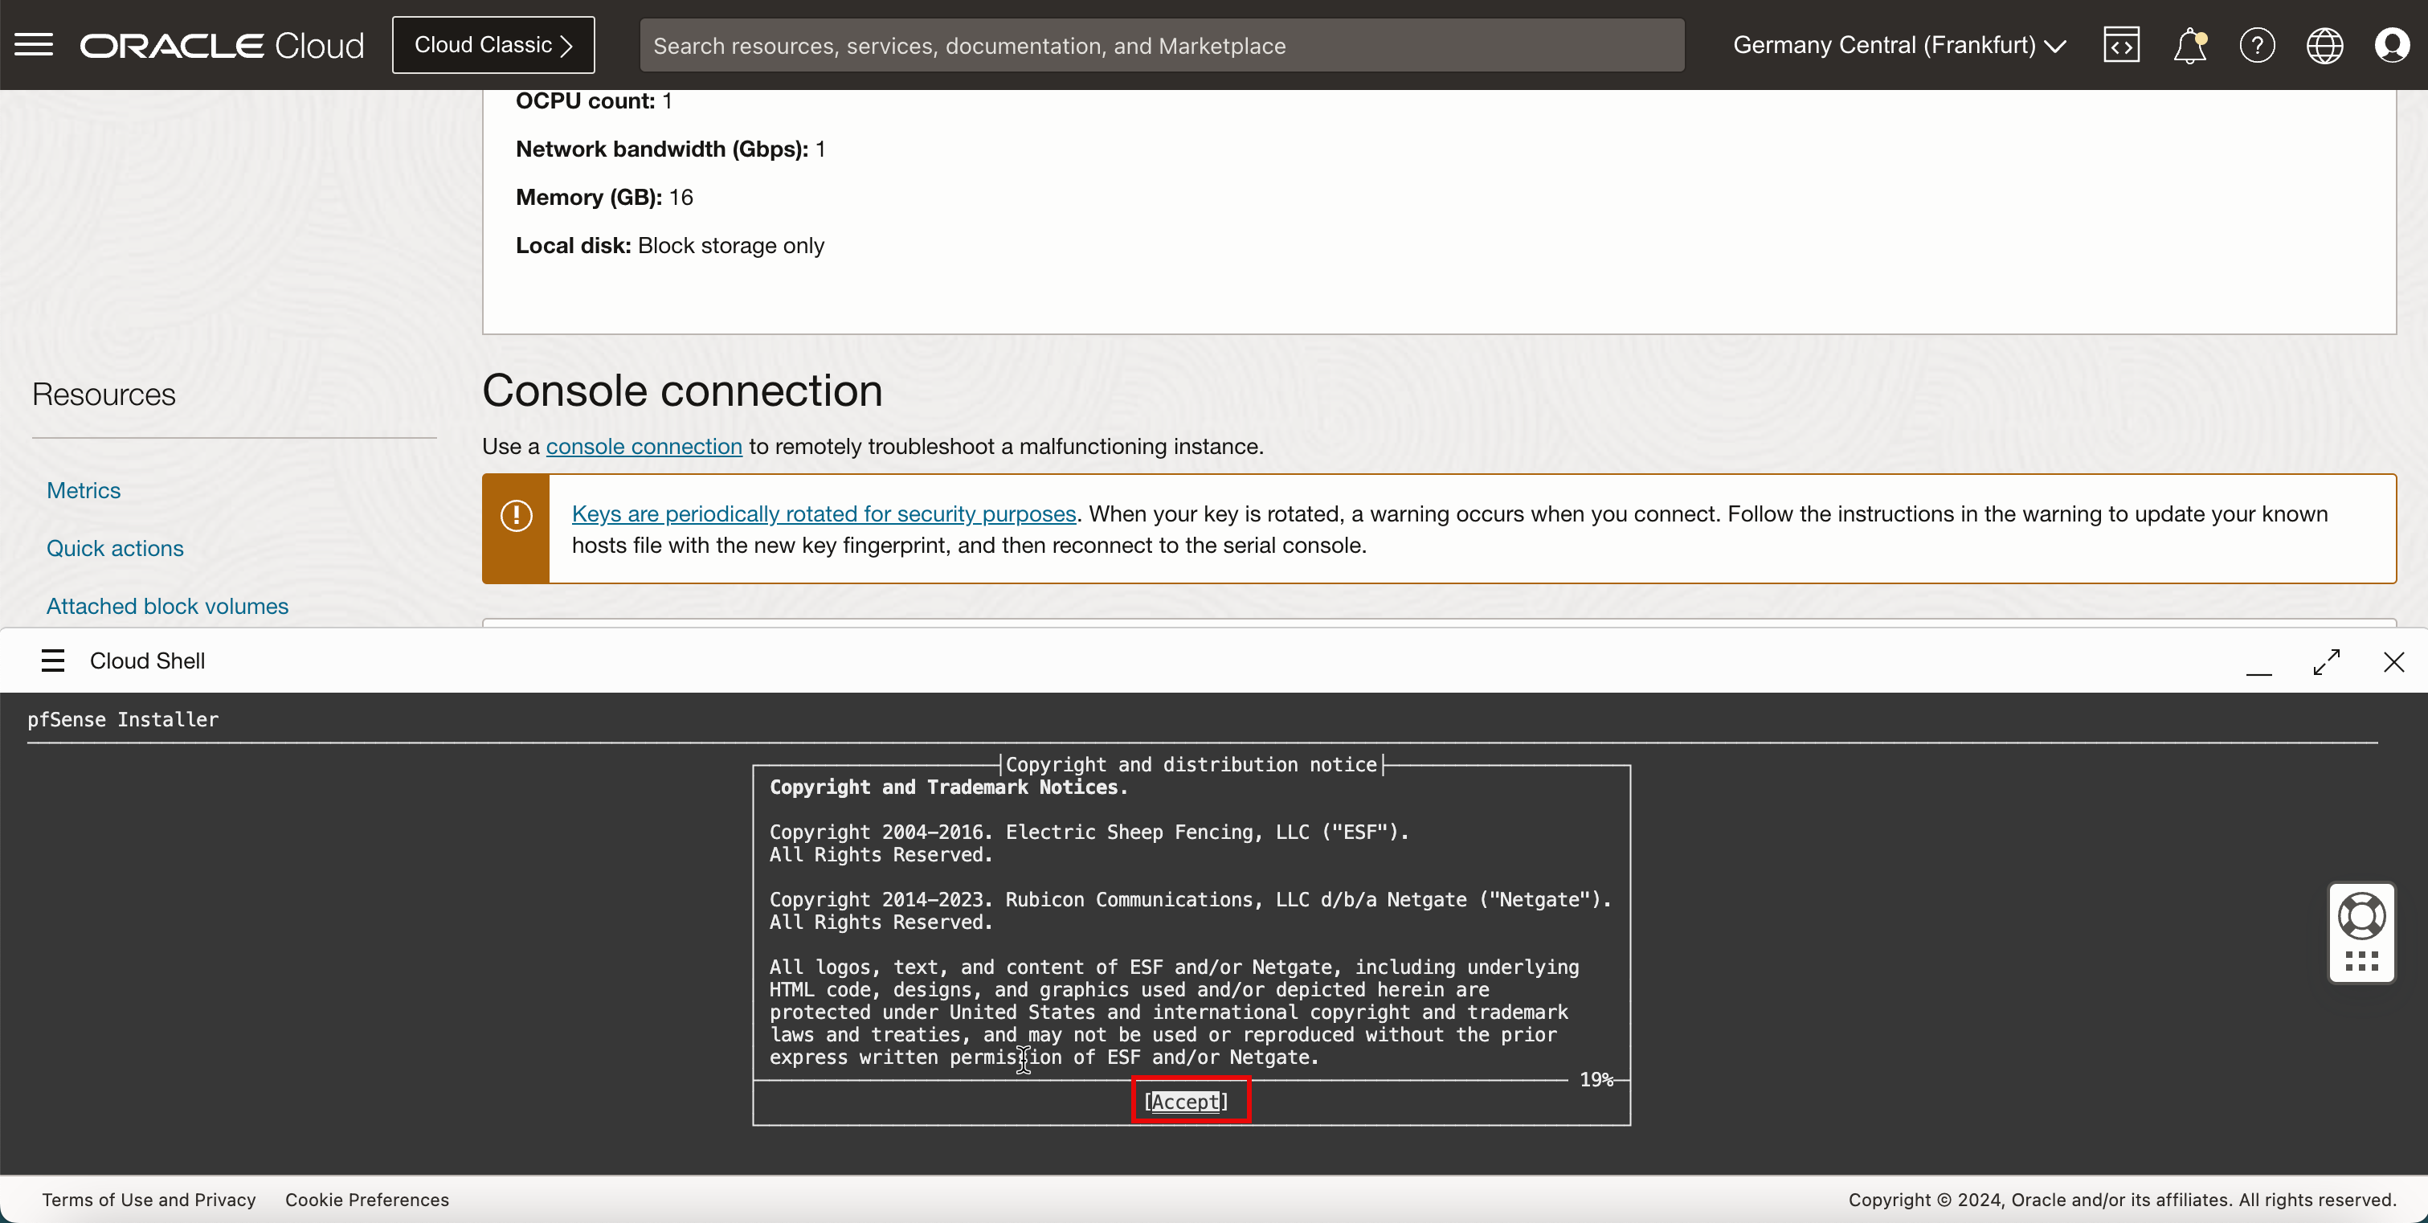Expand the hamburger navigation menu

[35, 45]
